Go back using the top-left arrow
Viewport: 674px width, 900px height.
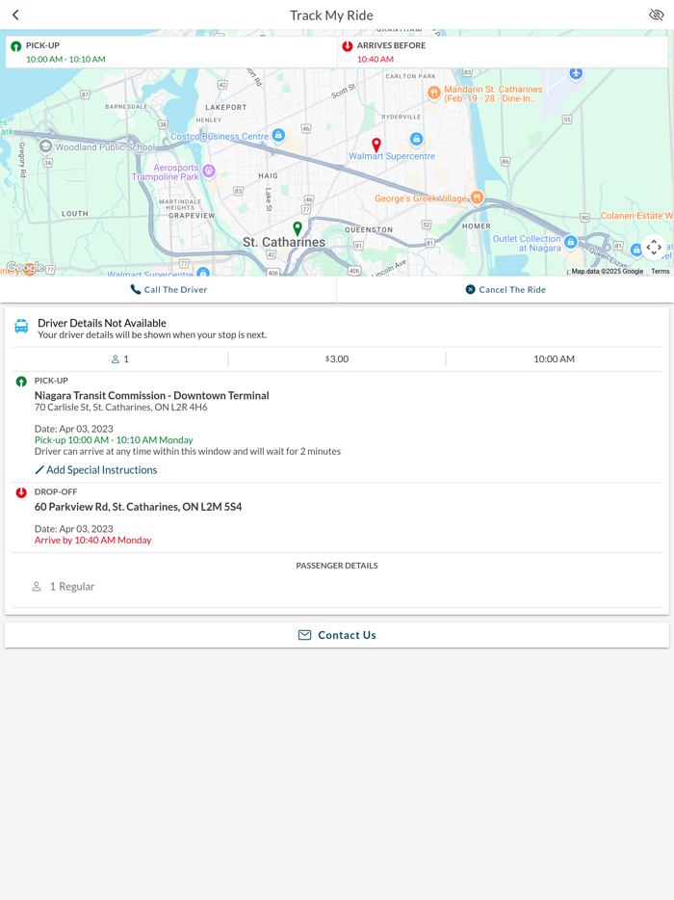click(15, 14)
